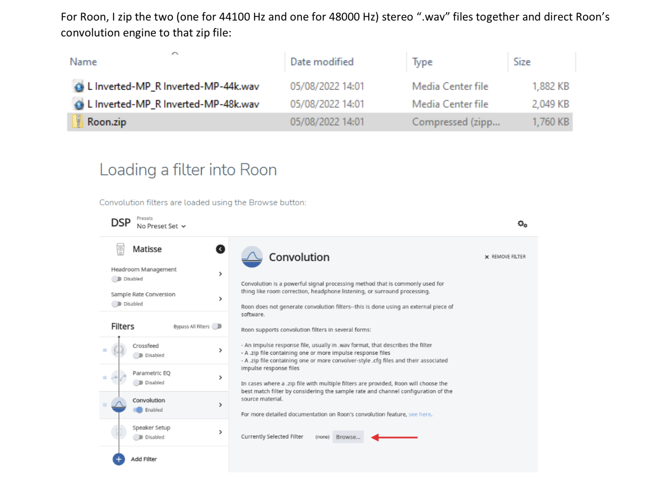The width and height of the screenshot is (667, 478).
Task: Open the No Preset Set dropdown
Action: point(161,226)
